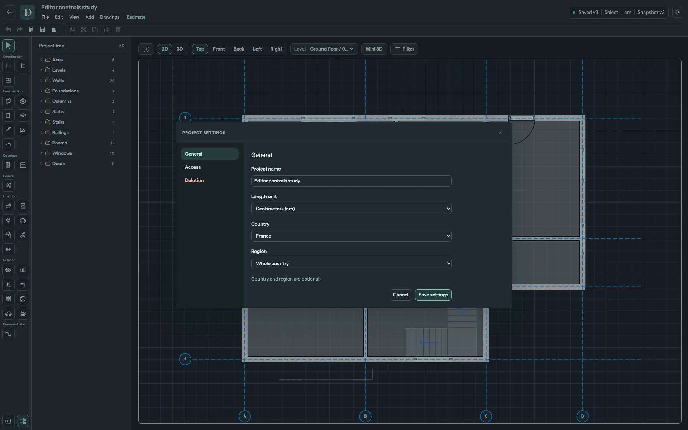Open the Filter button
688x430 pixels.
point(404,49)
